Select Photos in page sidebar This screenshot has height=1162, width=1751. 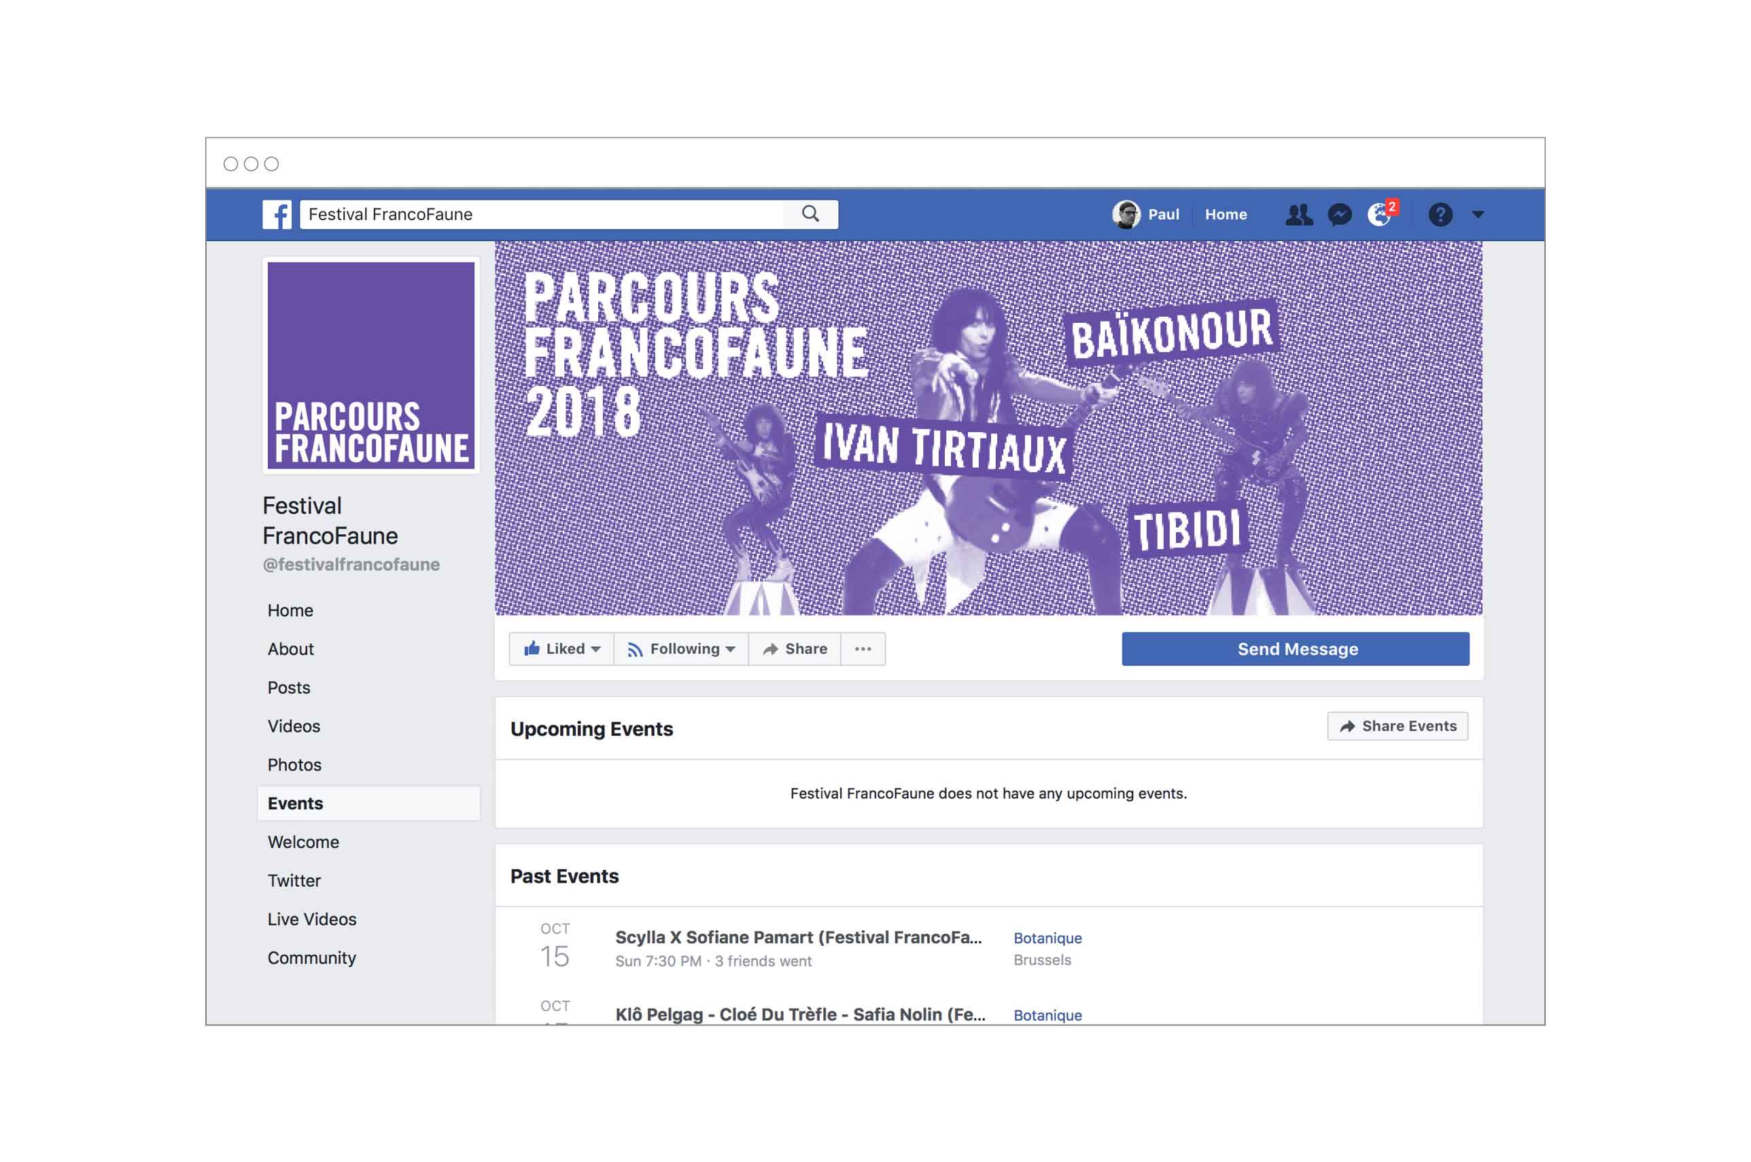click(x=294, y=764)
